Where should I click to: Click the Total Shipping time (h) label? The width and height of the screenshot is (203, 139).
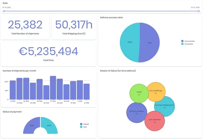(74, 34)
